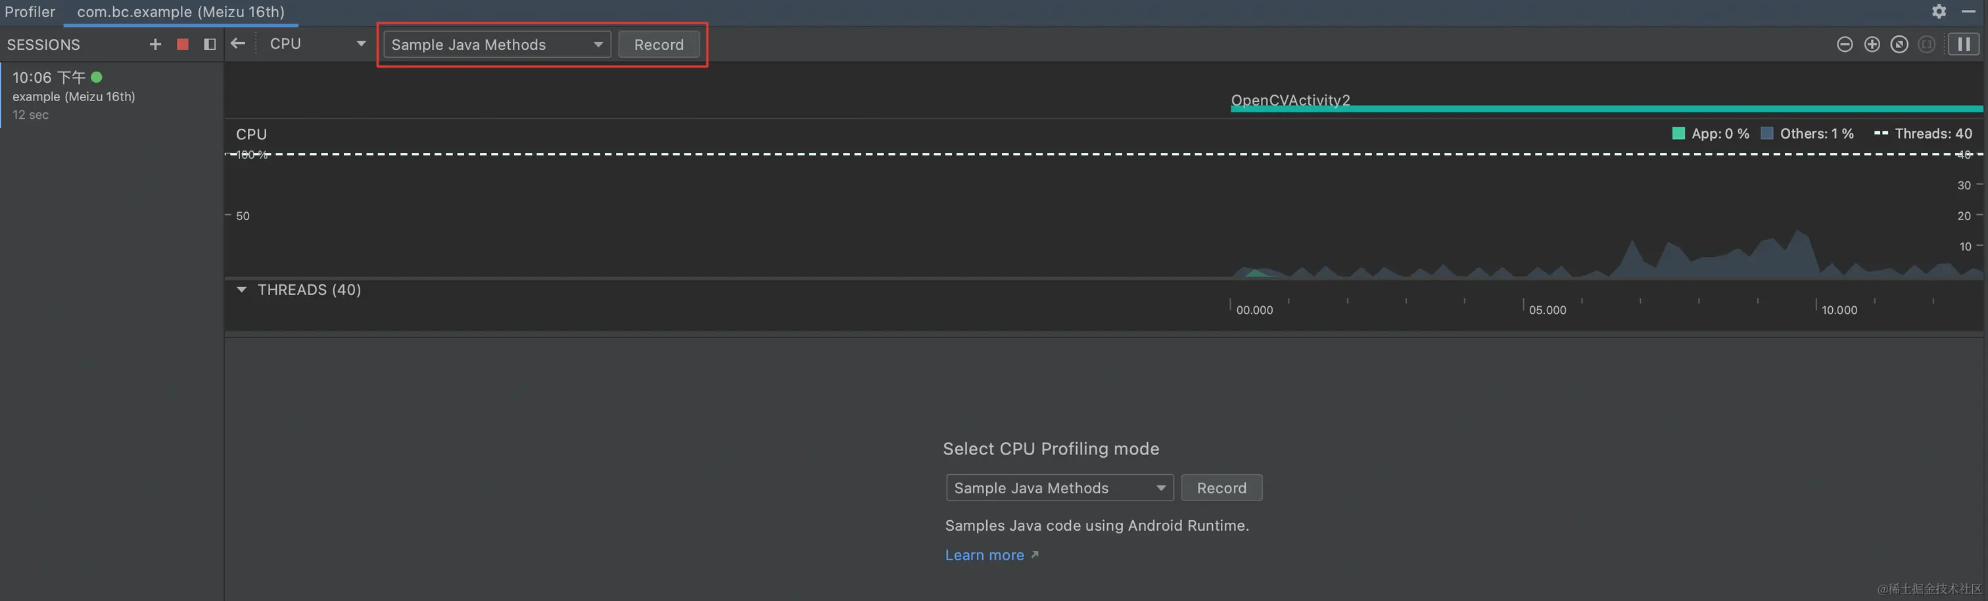Select the 10:06 example session entry
The height and width of the screenshot is (601, 1988).
pos(112,96)
